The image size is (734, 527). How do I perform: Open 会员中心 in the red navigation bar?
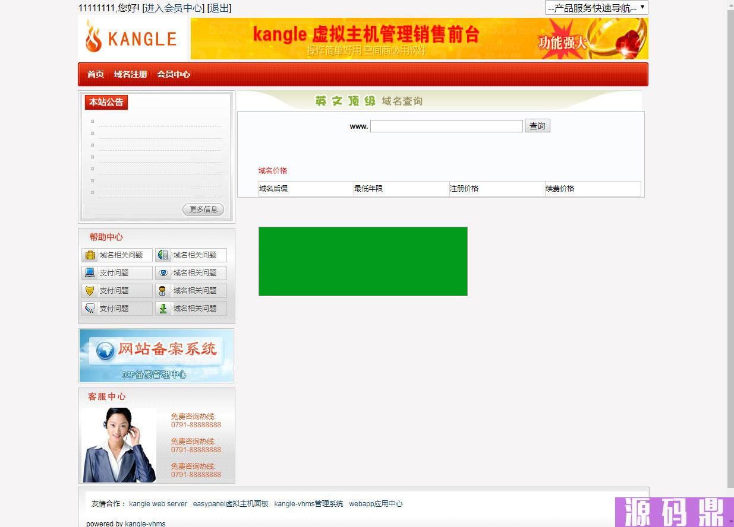point(174,74)
